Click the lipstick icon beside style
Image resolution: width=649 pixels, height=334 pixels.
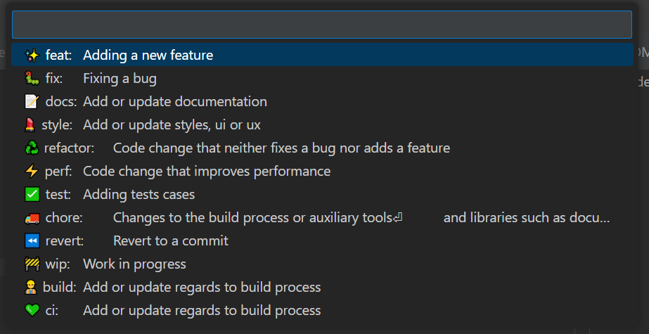click(x=30, y=124)
